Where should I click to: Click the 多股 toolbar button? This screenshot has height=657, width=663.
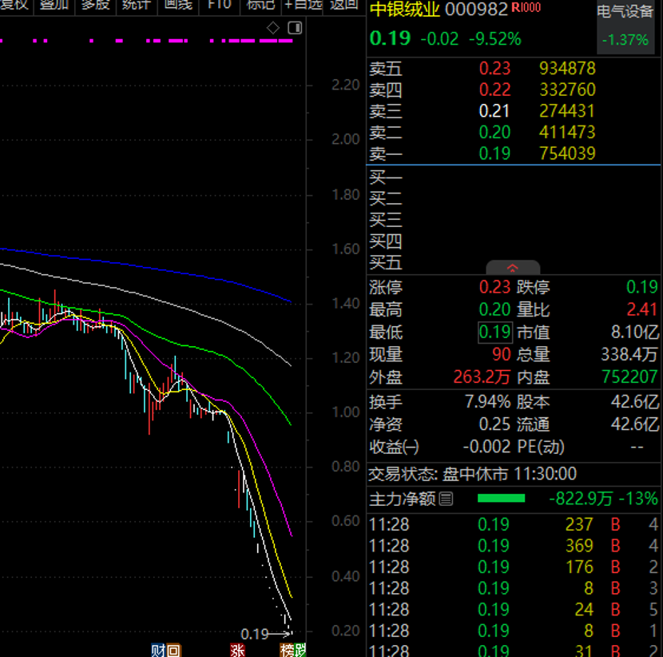click(x=95, y=5)
